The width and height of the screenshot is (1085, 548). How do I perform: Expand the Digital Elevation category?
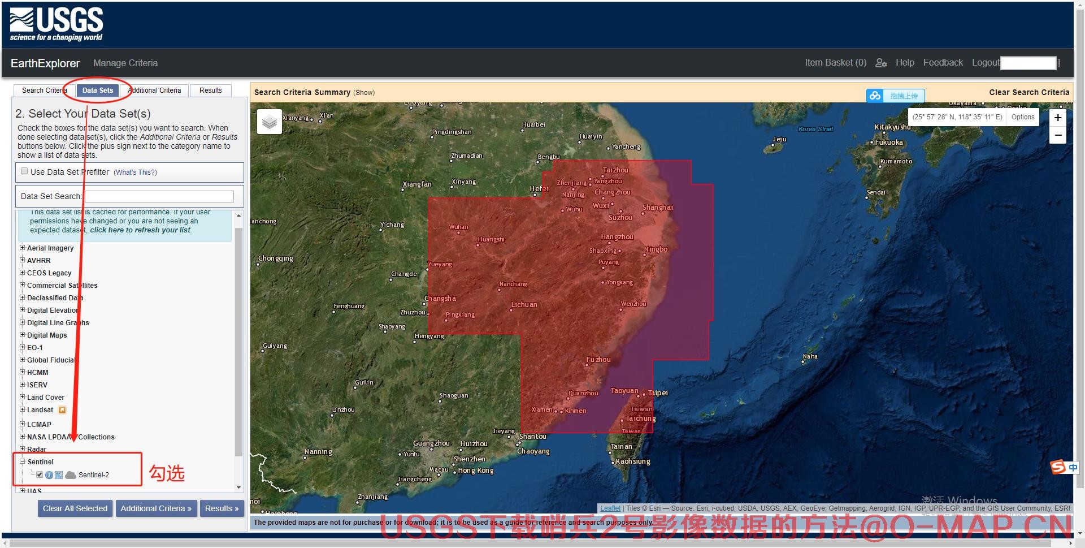[23, 310]
